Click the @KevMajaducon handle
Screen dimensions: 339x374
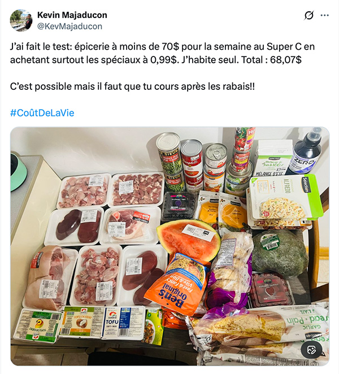coord(69,26)
